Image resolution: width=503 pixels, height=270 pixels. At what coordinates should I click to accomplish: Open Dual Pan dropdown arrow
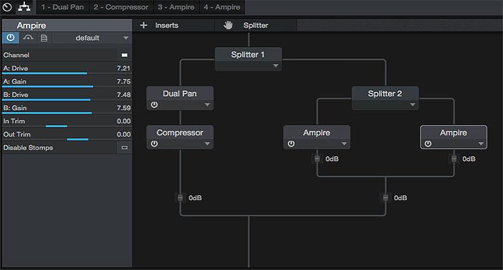click(207, 105)
